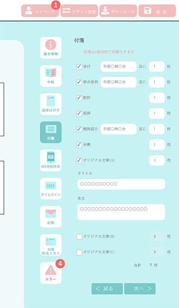179x308 pixels.
Task: Open the マイページ user button
Action: point(40,11)
